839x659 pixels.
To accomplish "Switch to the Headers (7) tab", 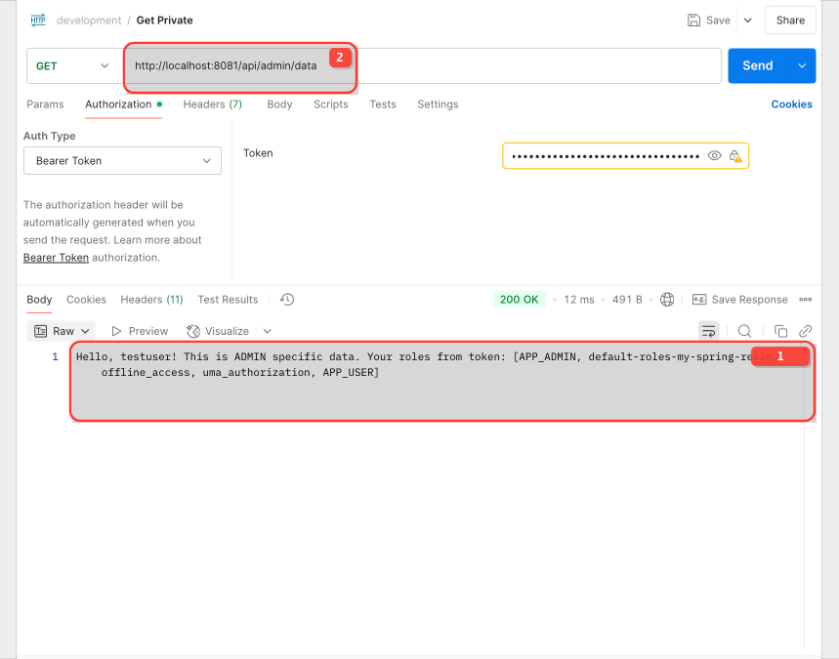I will click(212, 104).
